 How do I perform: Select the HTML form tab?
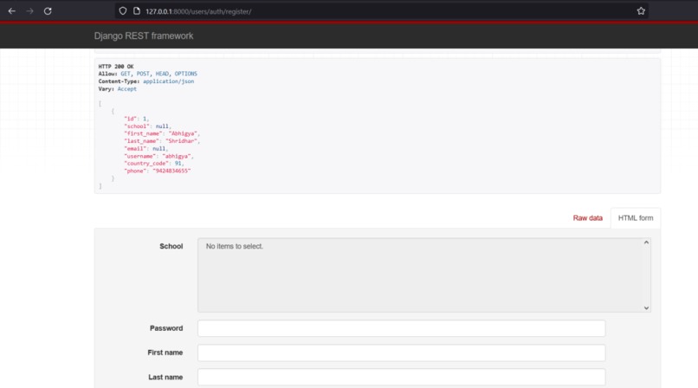click(x=636, y=218)
